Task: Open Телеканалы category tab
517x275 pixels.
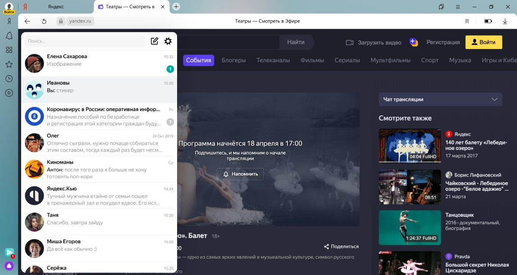Action: (273, 60)
